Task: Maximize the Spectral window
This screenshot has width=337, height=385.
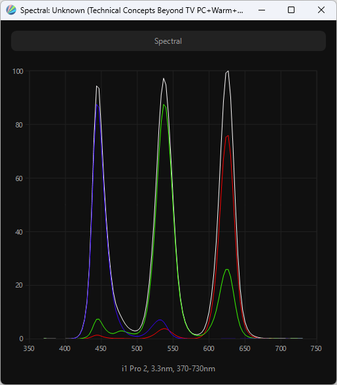Action: pos(291,10)
